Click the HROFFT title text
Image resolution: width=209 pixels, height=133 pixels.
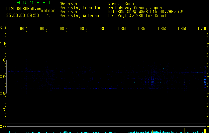click(34, 3)
